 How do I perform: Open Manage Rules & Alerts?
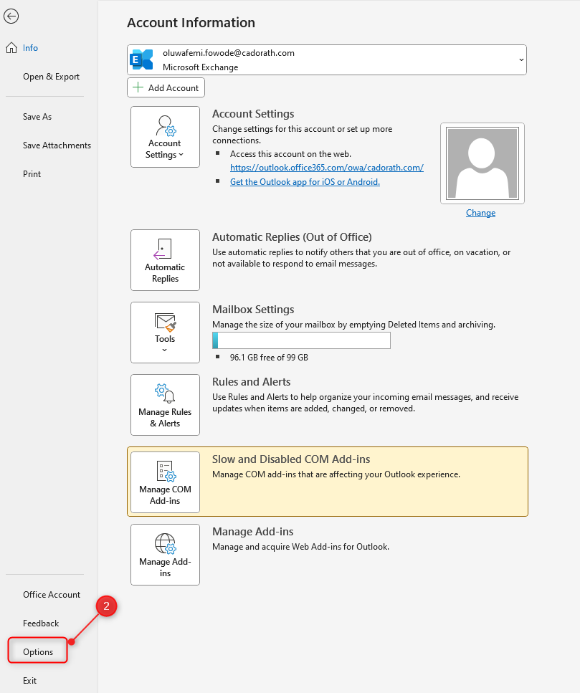[165, 405]
